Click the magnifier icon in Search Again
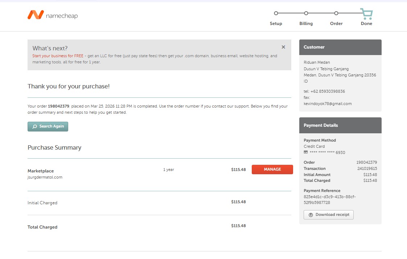This screenshot has height=259, width=407. coord(34,126)
